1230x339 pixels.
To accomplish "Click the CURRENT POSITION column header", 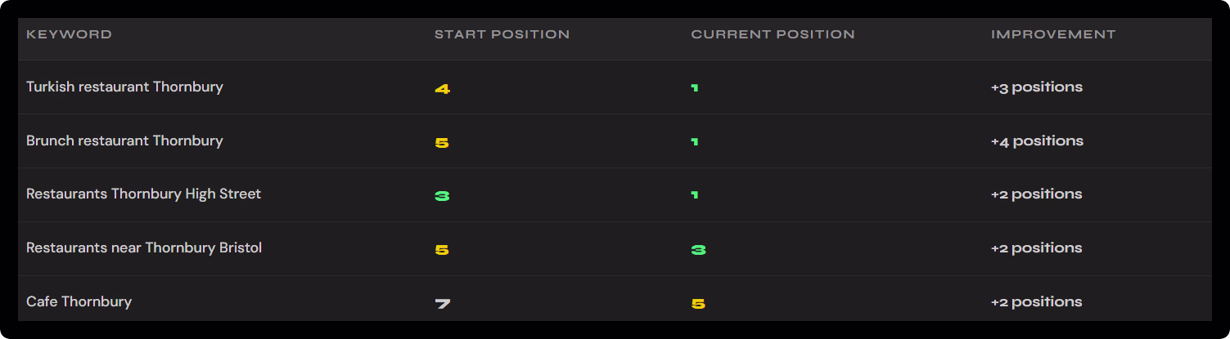I will click(773, 34).
